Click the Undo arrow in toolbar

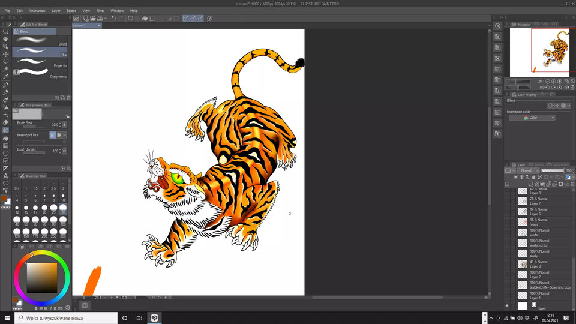point(114,18)
